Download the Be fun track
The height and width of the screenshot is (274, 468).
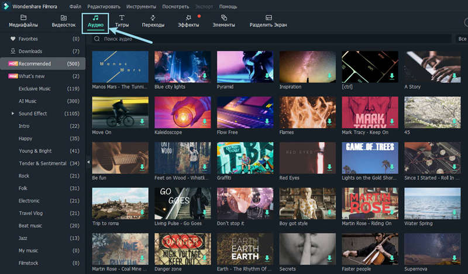[x=142, y=167]
